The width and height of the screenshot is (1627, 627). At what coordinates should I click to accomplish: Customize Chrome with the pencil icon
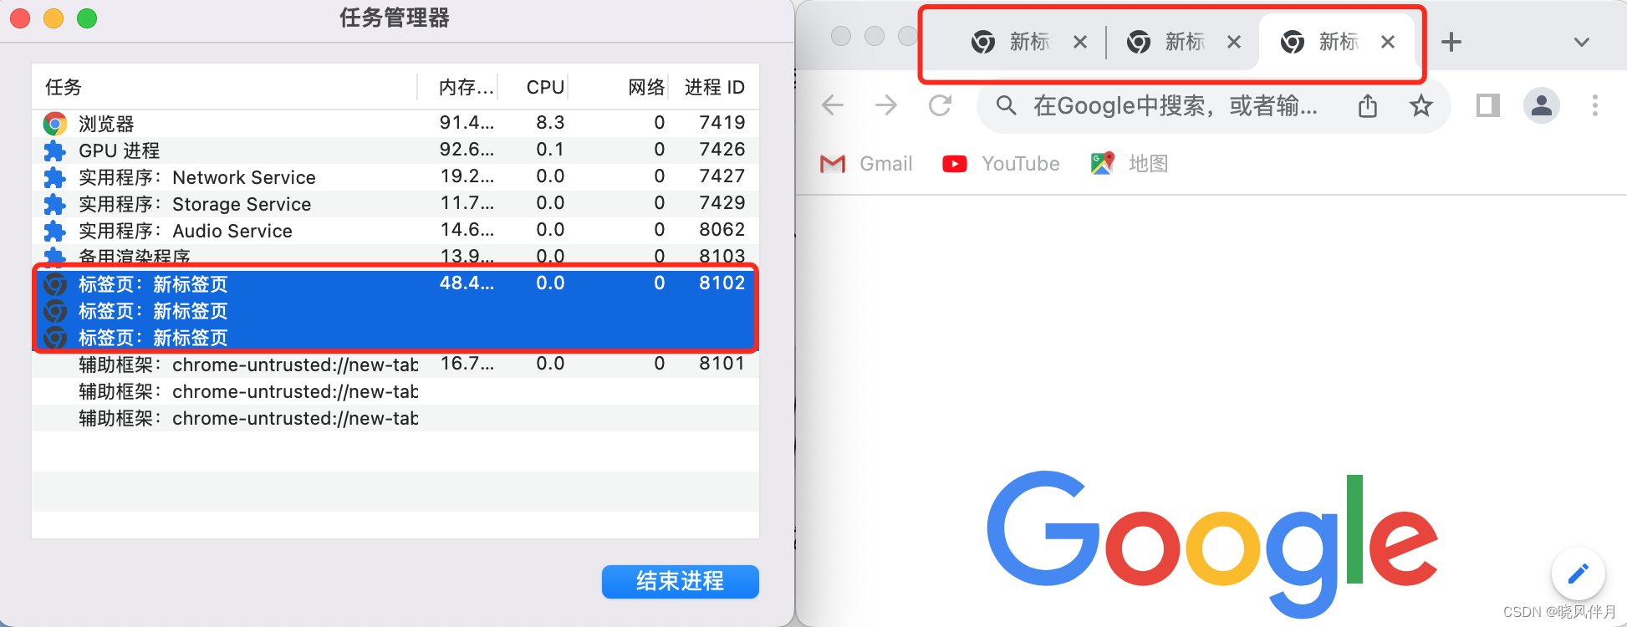(1578, 573)
